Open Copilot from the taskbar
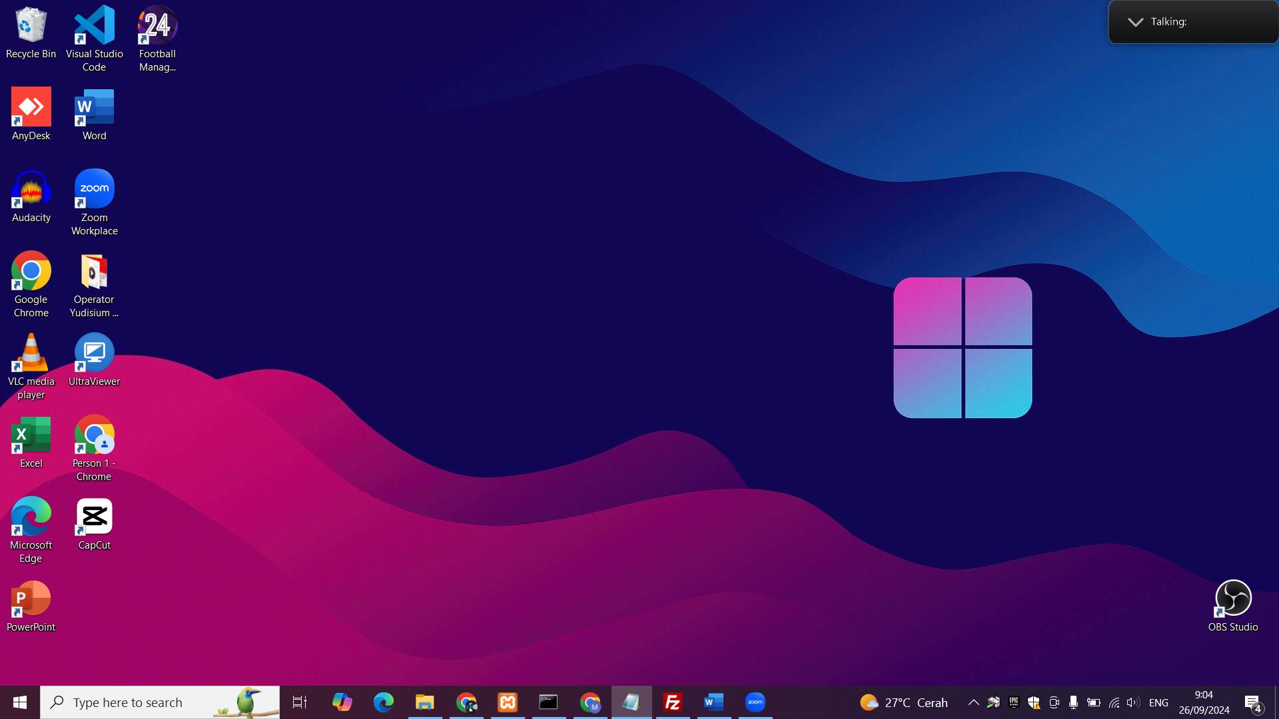Screen dimensions: 1279x719 click(342, 702)
